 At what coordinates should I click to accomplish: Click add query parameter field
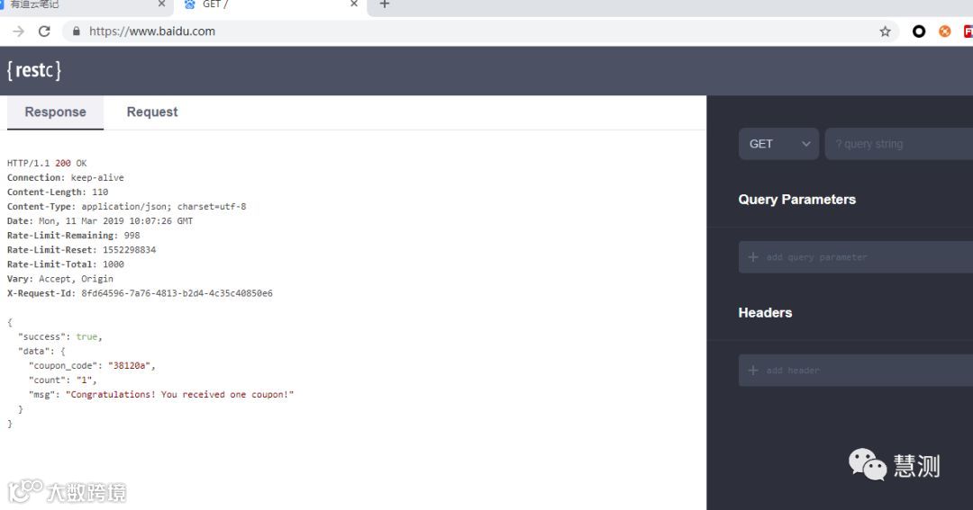point(856,257)
